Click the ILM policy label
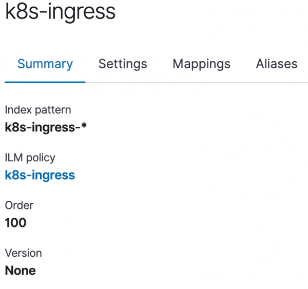 point(30,158)
